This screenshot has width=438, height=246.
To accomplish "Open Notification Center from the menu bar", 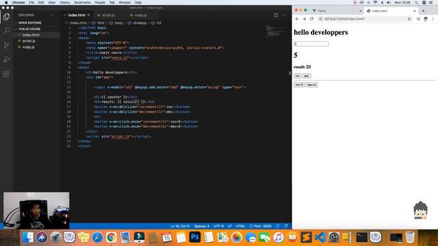I will pyautogui.click(x=431, y=3).
